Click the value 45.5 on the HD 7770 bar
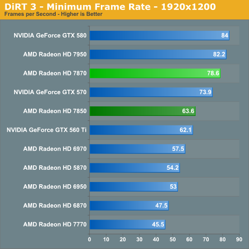 [x=158, y=225]
